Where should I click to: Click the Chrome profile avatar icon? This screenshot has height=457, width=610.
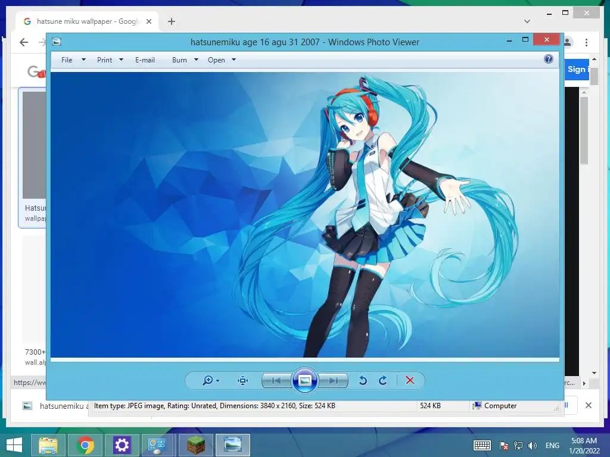[568, 42]
